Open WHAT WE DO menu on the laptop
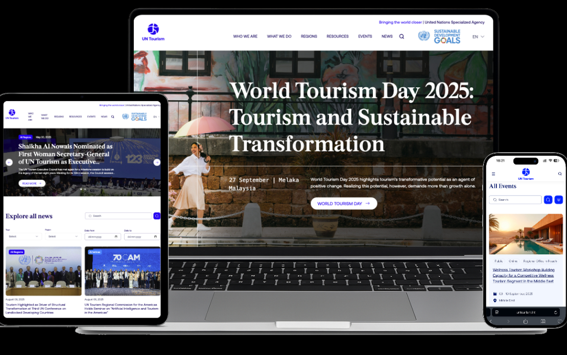The width and height of the screenshot is (567, 355). click(279, 36)
